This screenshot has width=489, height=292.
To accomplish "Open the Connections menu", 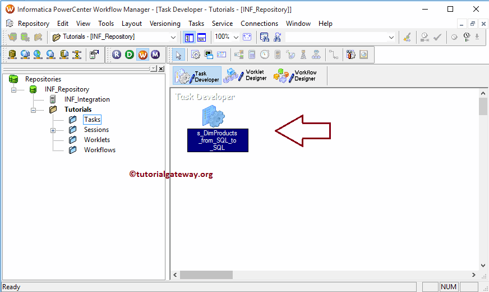I will 259,24.
